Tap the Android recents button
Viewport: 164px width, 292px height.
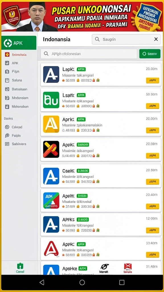coord(122,282)
